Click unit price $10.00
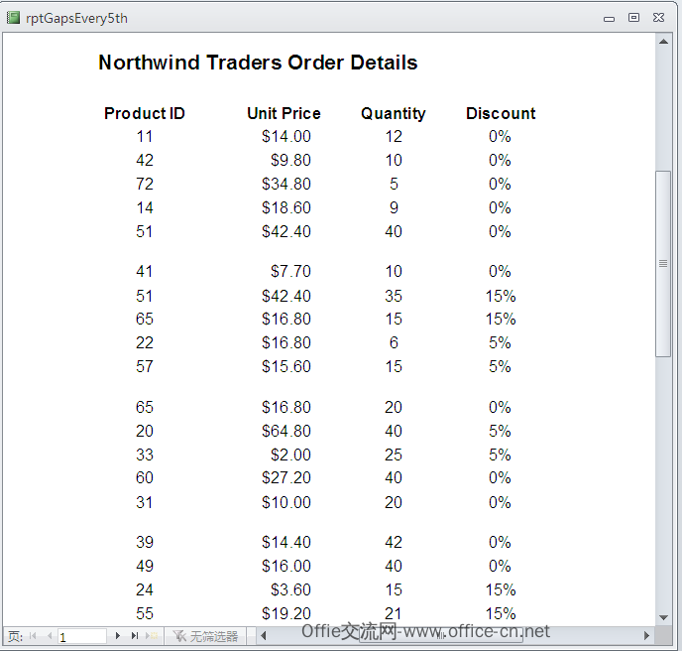Screen dimensions: 682x651 click(x=286, y=502)
